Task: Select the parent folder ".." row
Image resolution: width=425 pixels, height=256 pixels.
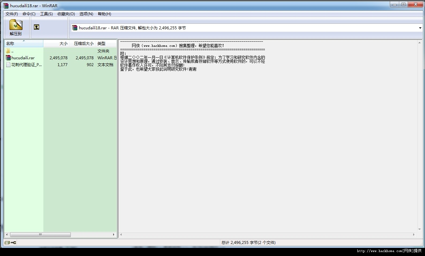Action: (61, 51)
